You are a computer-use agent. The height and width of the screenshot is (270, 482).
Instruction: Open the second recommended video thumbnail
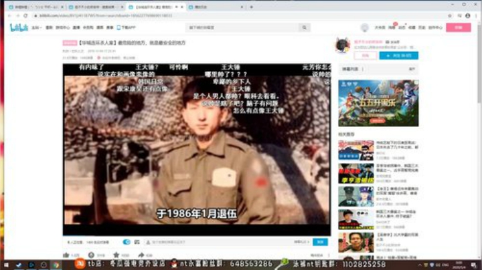(x=356, y=173)
